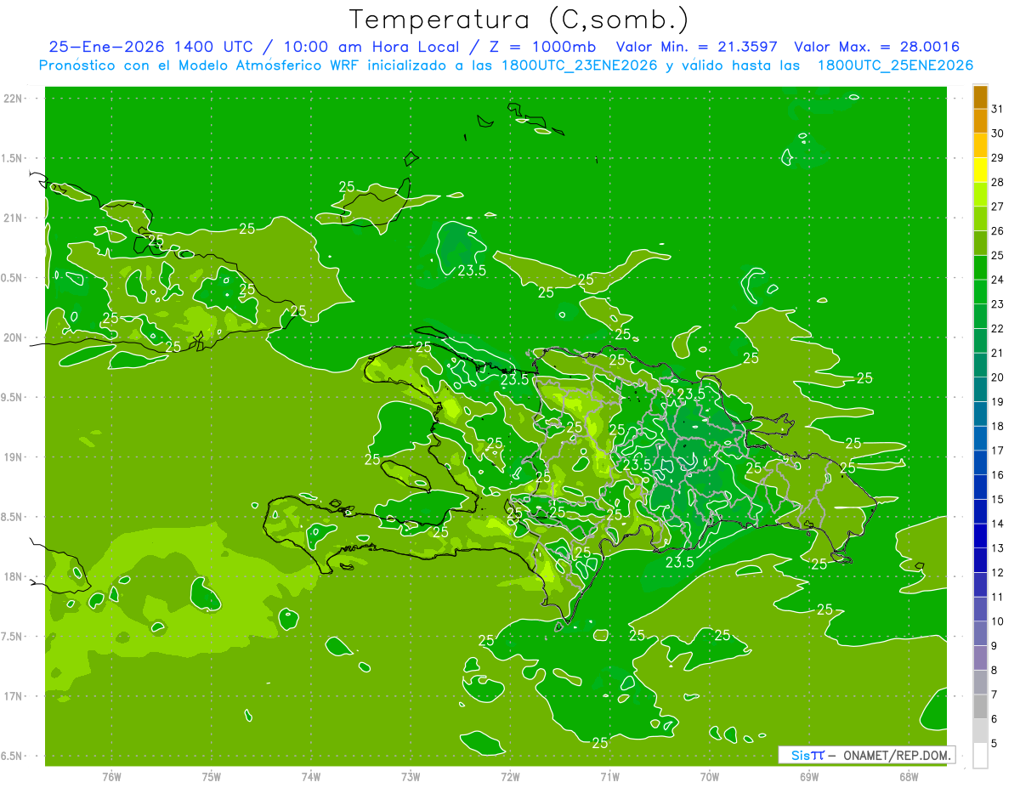Pick the orange swatch between 30 and 31
This screenshot has height=788, width=1020.
[x=980, y=122]
